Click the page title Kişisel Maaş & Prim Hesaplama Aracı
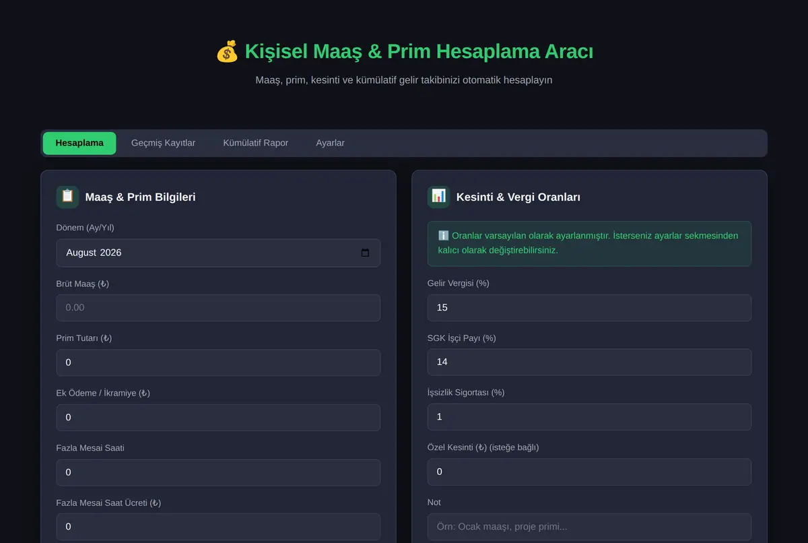Screen dimensions: 808x543 tap(419, 51)
